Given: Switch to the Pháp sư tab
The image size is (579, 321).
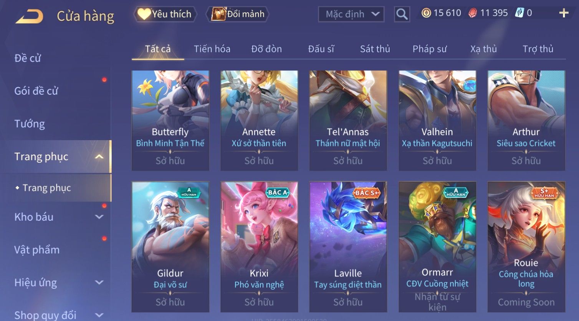Looking at the screenshot, I should point(430,49).
